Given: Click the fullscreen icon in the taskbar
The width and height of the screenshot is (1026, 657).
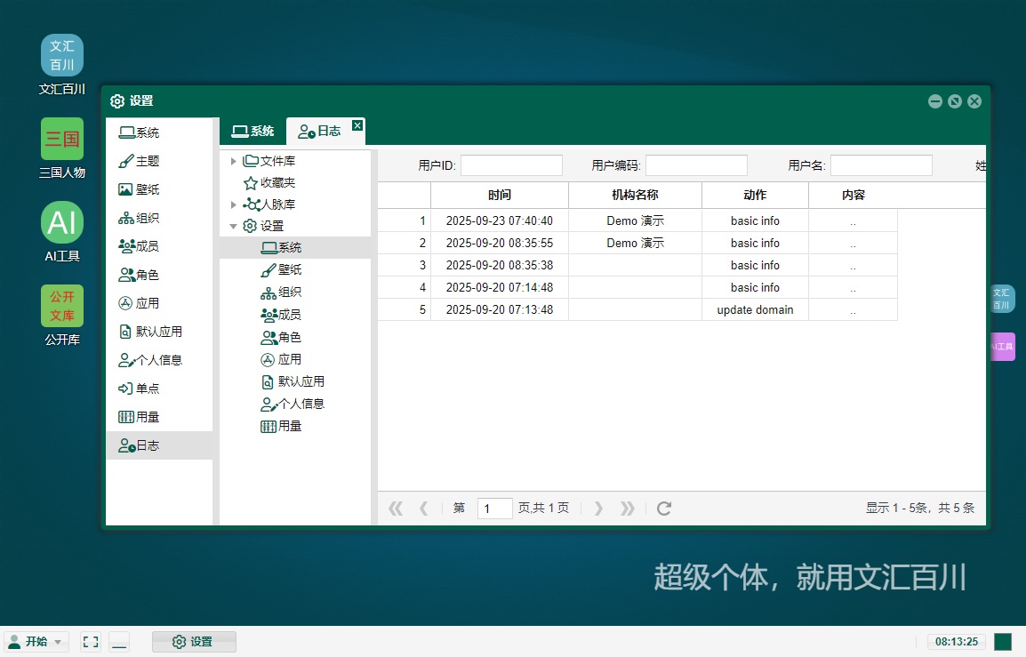Looking at the screenshot, I should [91, 642].
